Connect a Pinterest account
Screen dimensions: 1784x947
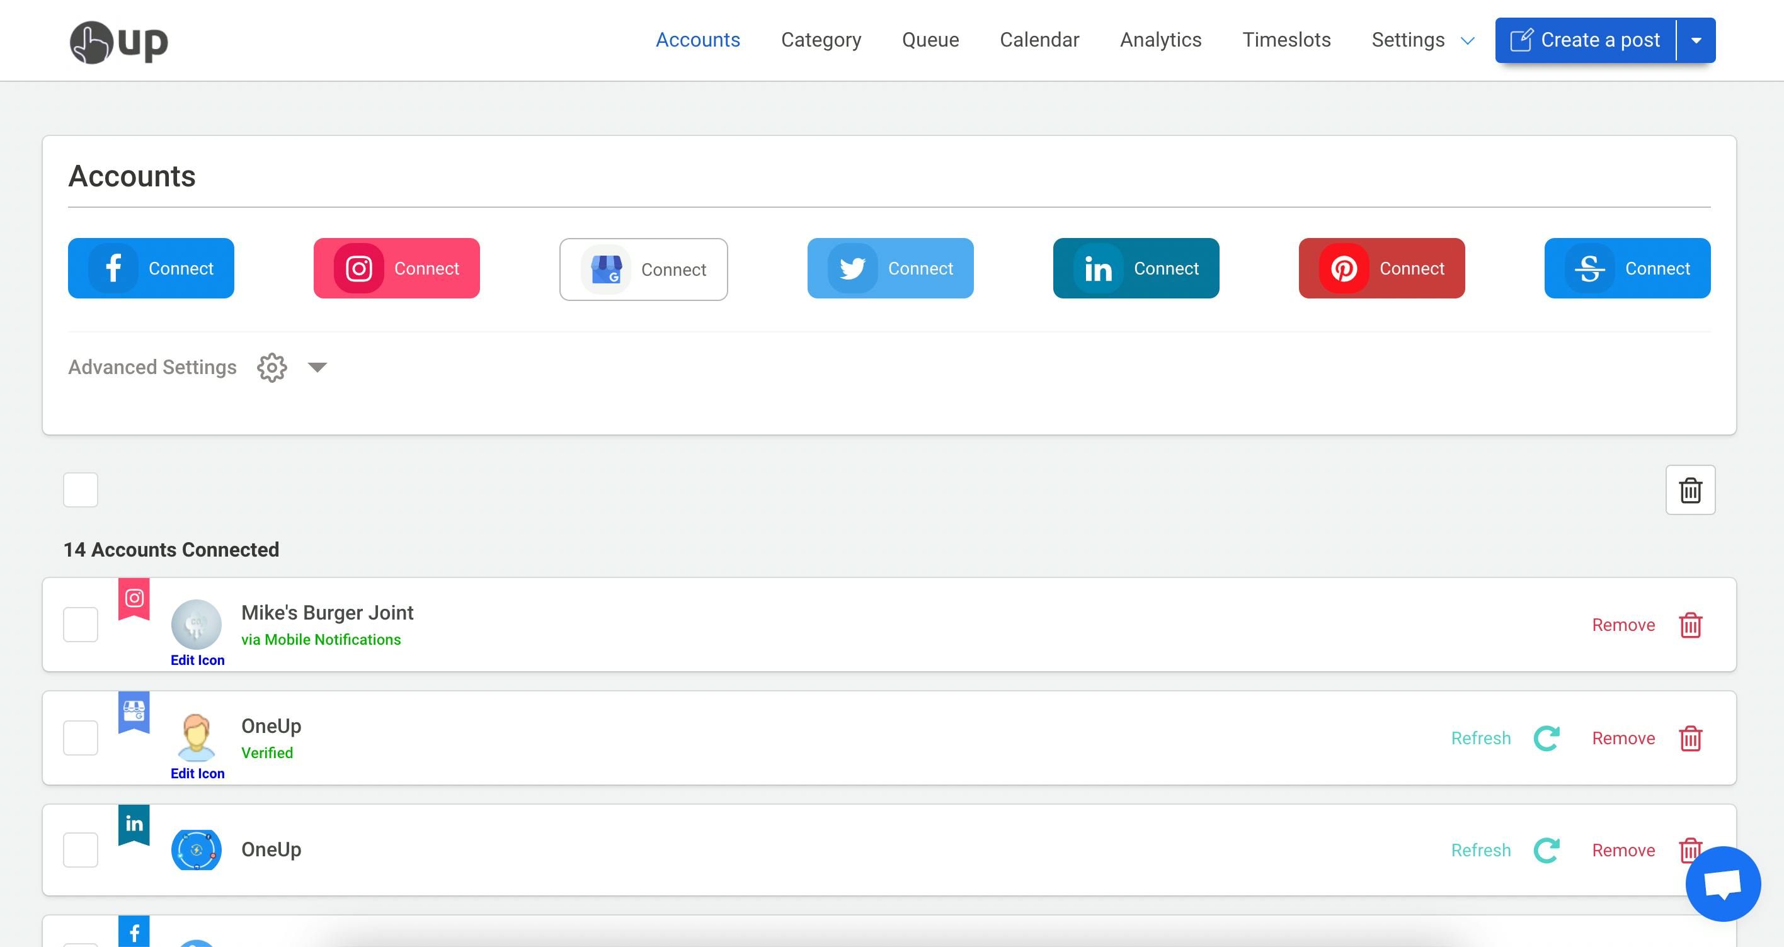pyautogui.click(x=1381, y=269)
